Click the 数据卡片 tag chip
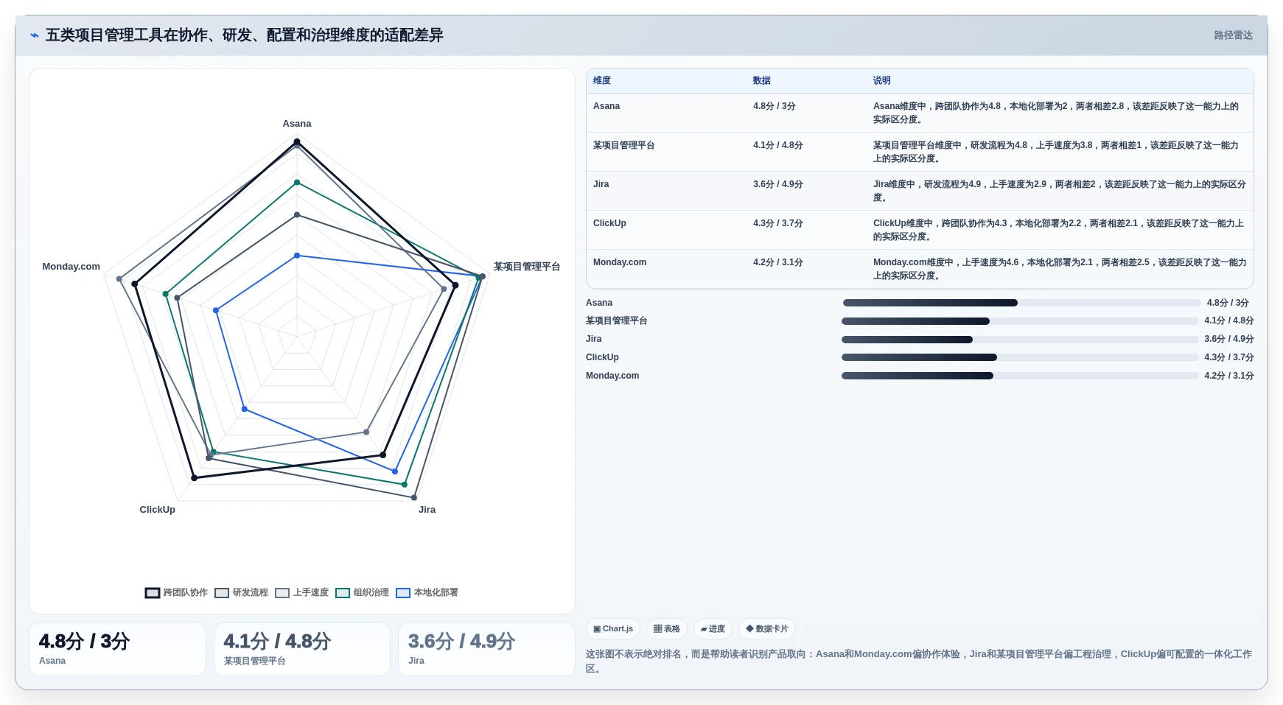Image resolution: width=1283 pixels, height=705 pixels. tap(767, 629)
